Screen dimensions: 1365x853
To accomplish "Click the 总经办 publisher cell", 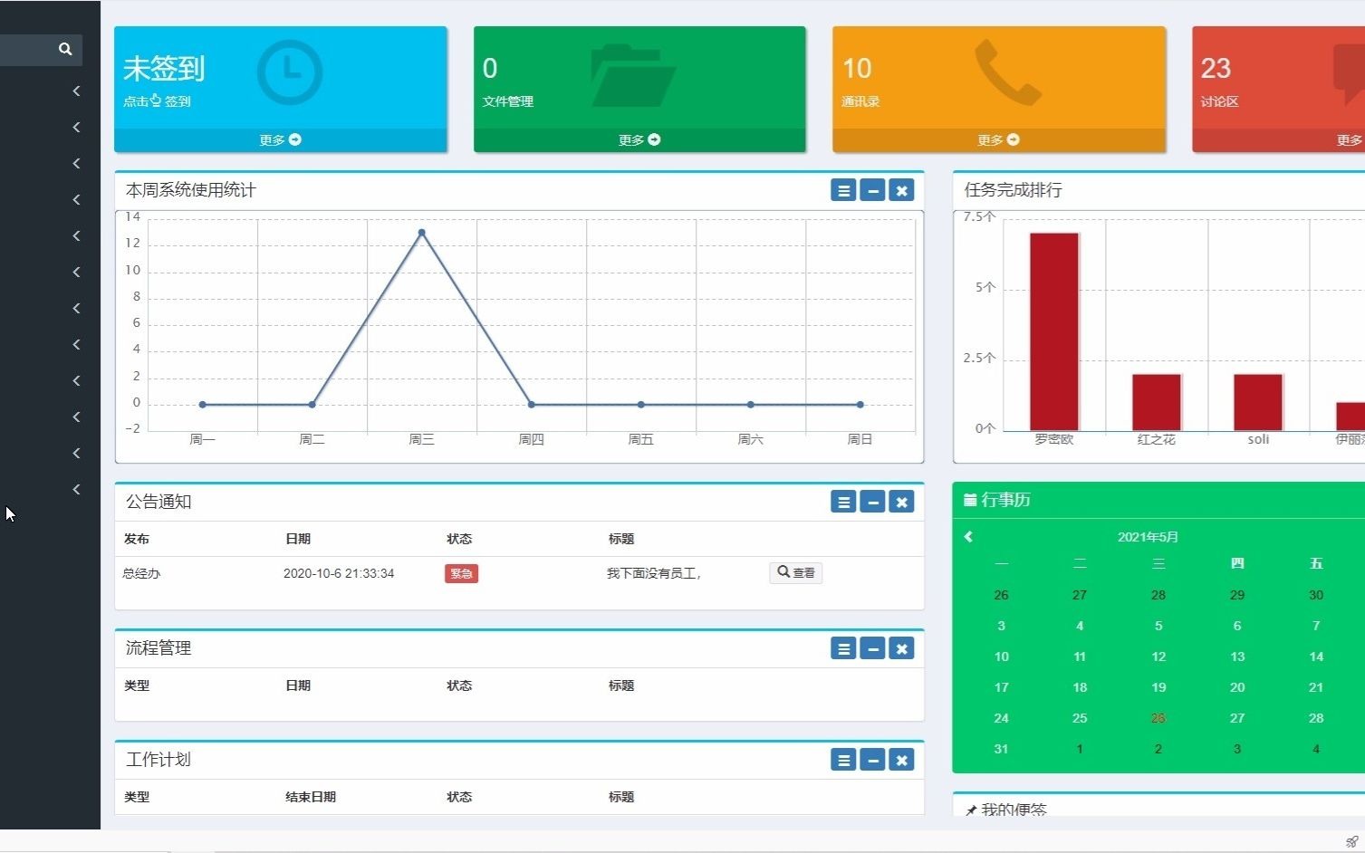I will click(141, 573).
